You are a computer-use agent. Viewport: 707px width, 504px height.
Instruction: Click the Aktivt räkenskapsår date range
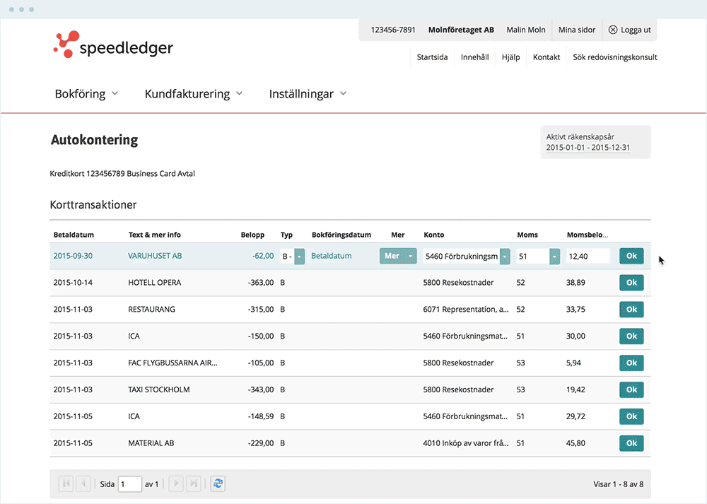click(588, 148)
